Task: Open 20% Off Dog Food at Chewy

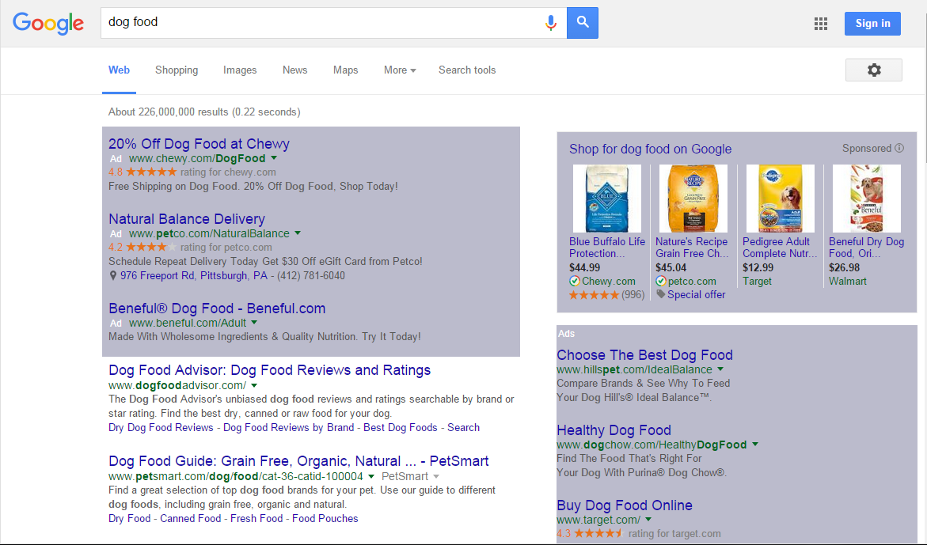Action: pyautogui.click(x=199, y=144)
